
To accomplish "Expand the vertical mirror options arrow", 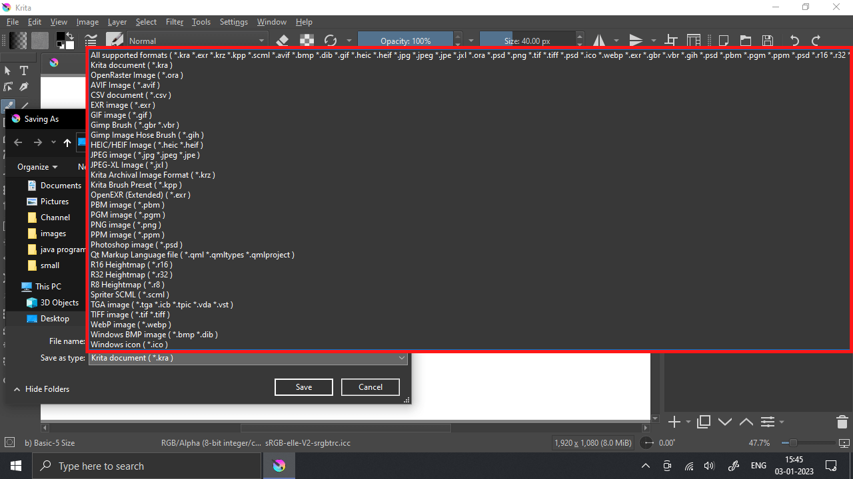I will point(654,41).
